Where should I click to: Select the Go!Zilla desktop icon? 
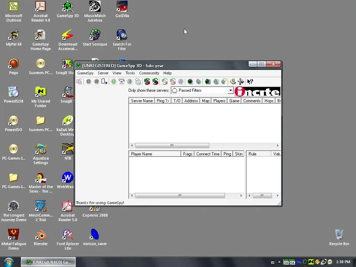point(122,9)
